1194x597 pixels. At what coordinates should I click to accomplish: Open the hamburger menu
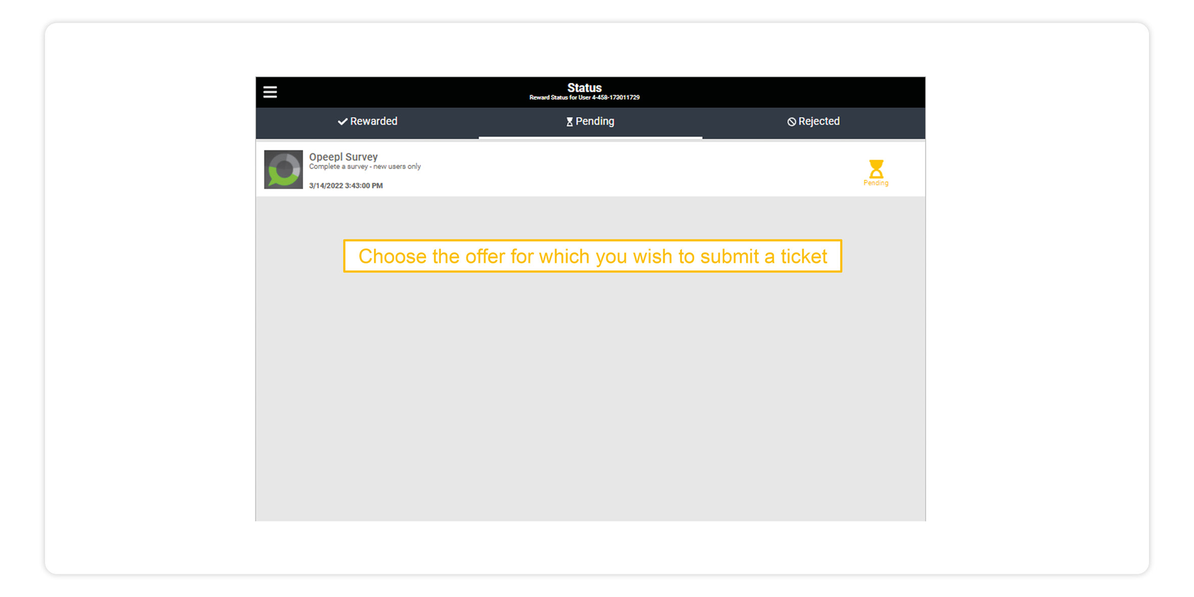point(270,92)
